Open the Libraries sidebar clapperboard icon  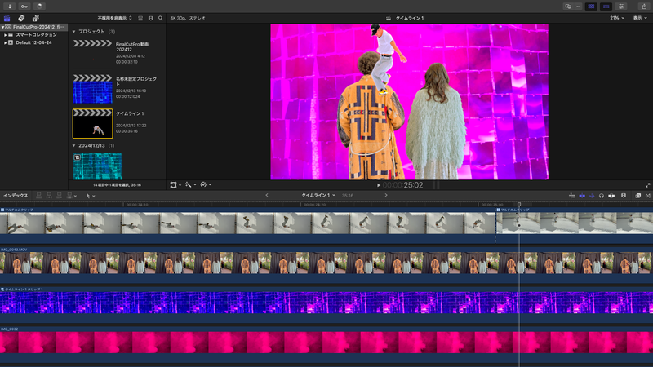[x=7, y=18]
